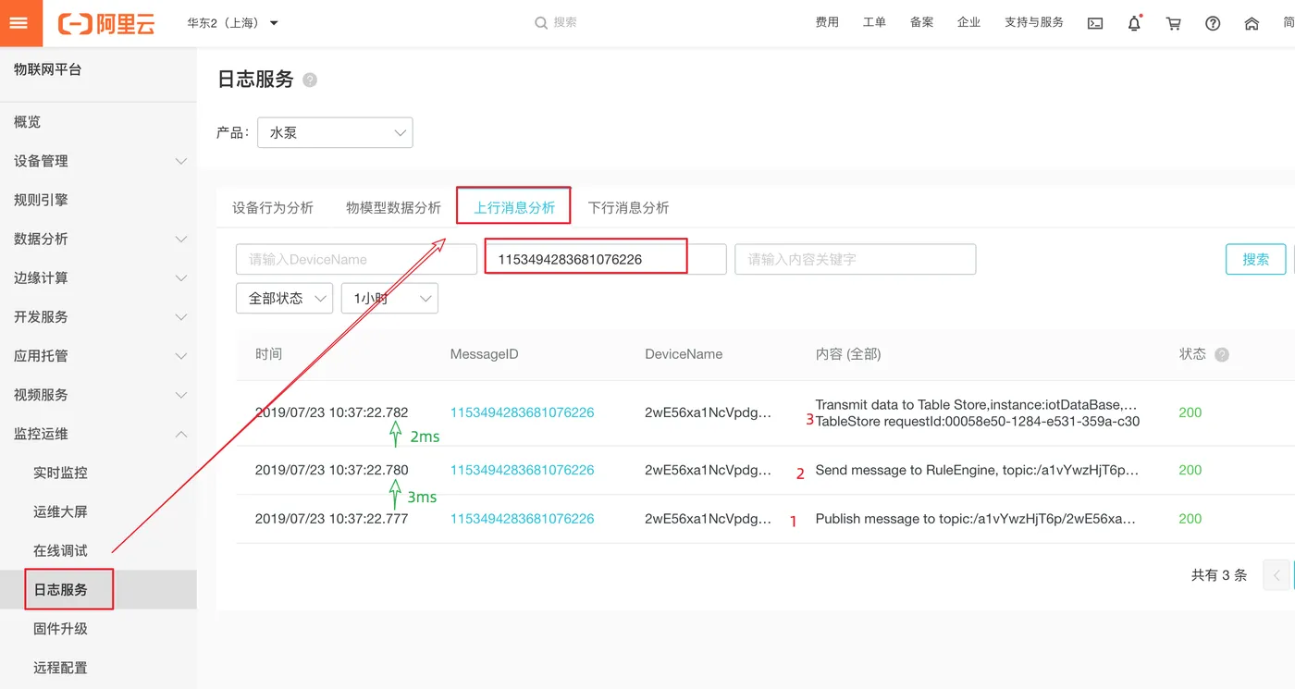Open 企业 in top navigation
The image size is (1295, 689).
(x=968, y=22)
